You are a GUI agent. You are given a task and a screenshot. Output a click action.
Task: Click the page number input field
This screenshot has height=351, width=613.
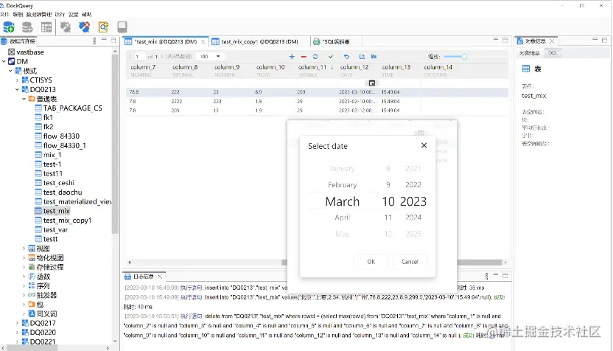(140, 56)
